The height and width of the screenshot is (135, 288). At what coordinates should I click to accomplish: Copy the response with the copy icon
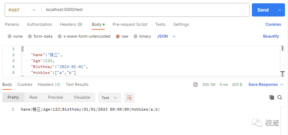pos(272,97)
